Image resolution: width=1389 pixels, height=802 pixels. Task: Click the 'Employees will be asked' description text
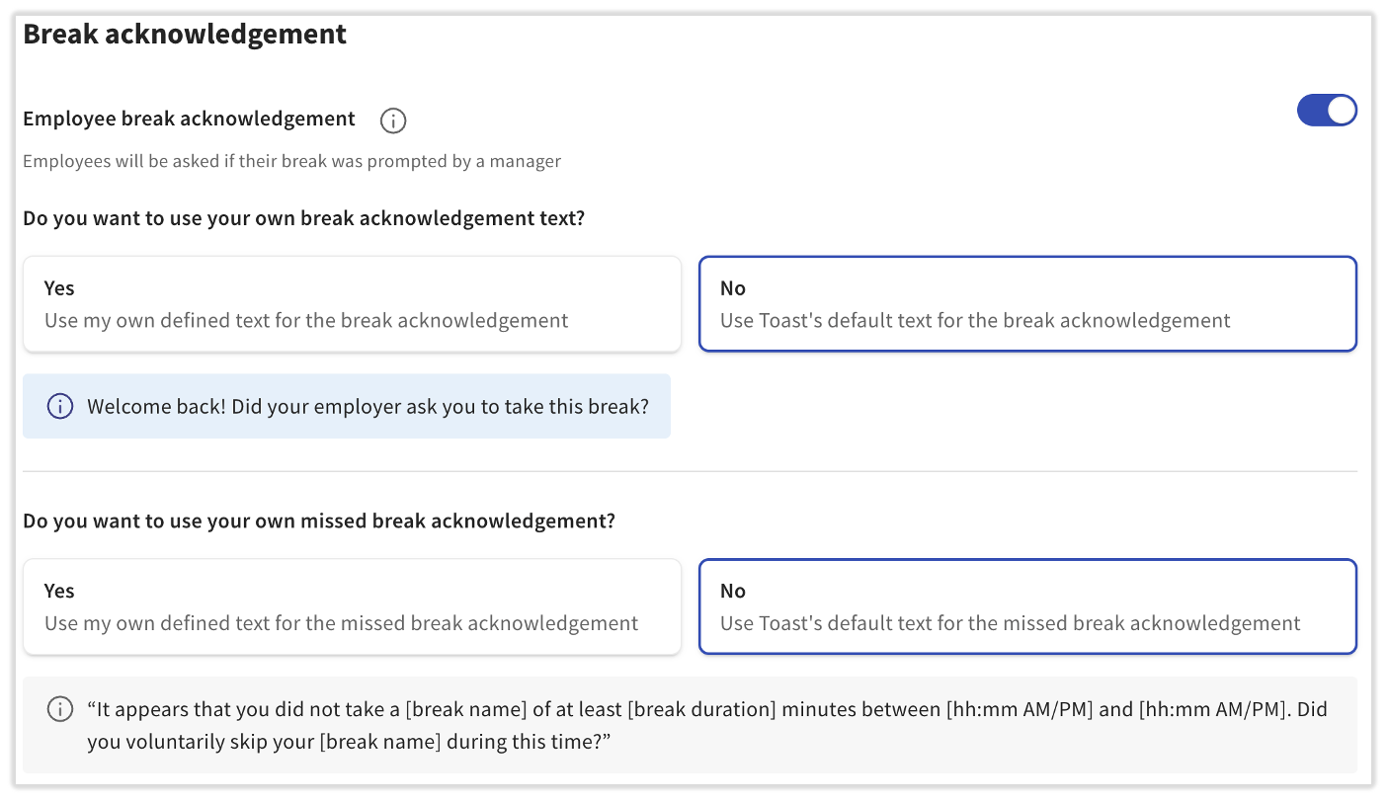pos(291,161)
